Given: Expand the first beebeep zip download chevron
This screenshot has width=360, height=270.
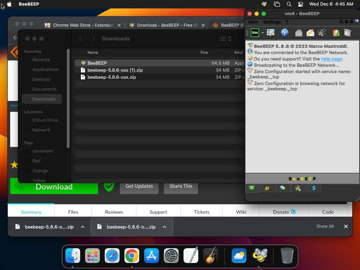Looking at the screenshot, I should coord(83,227).
